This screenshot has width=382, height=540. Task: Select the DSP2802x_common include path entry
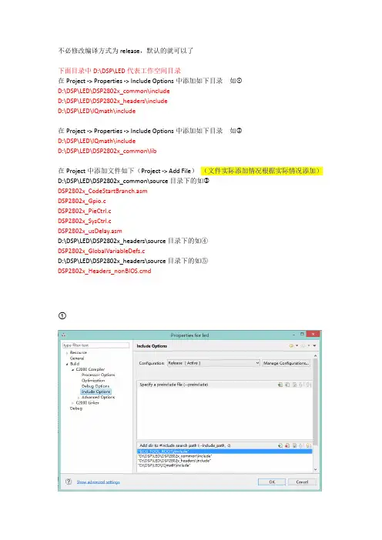[x=175, y=456]
